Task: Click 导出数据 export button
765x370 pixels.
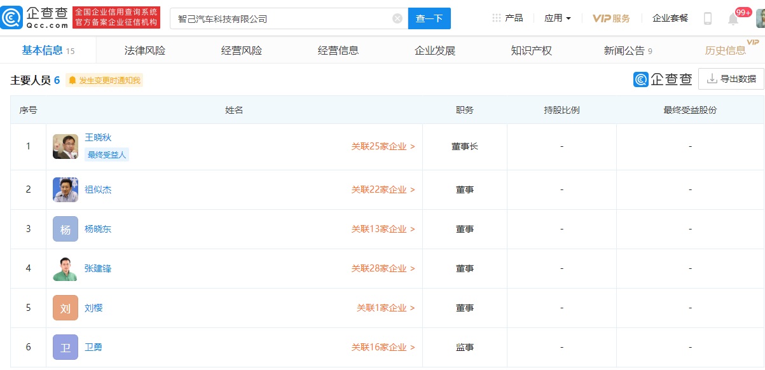Action: [x=731, y=79]
